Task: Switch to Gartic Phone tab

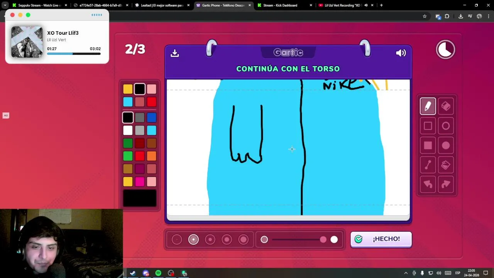Action: (223, 5)
